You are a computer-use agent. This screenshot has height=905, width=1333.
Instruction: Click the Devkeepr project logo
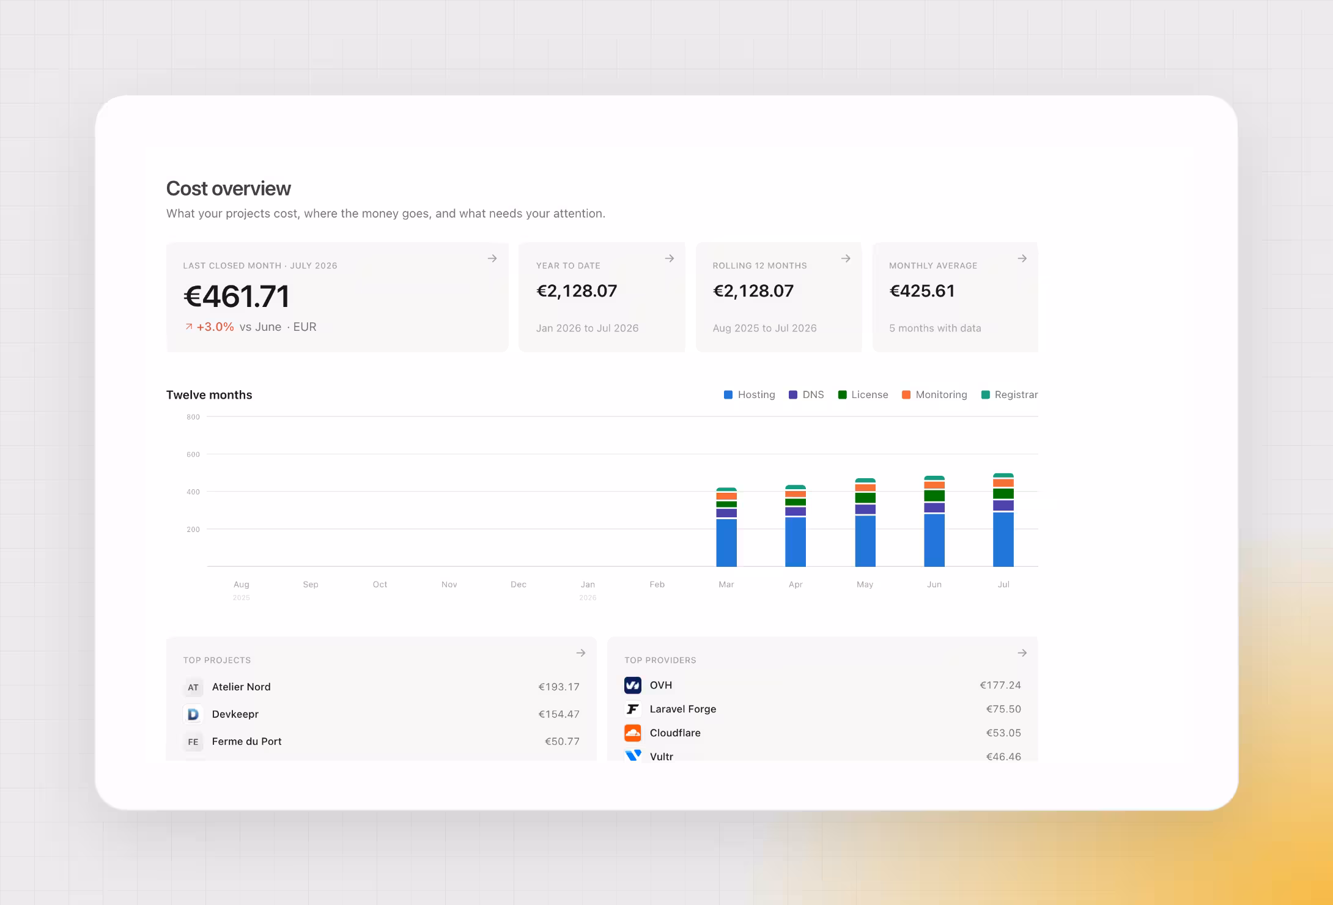[193, 714]
